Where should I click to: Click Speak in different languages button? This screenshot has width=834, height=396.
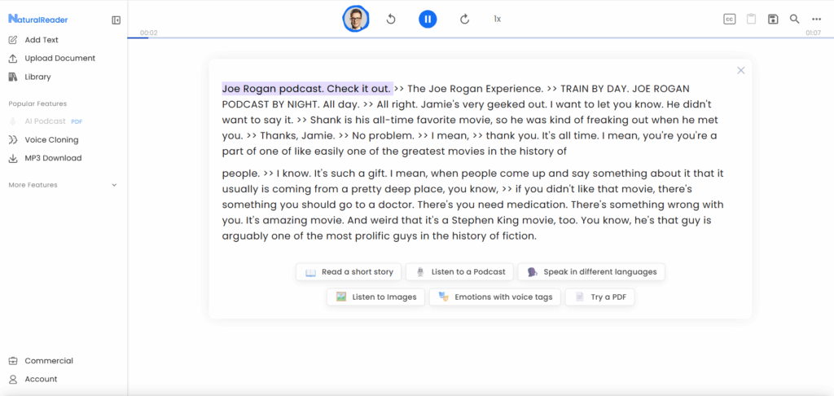pos(591,272)
